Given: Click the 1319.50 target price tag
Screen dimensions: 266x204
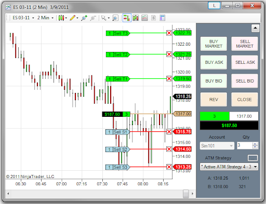Looking at the screenshot, I should coord(182,79).
